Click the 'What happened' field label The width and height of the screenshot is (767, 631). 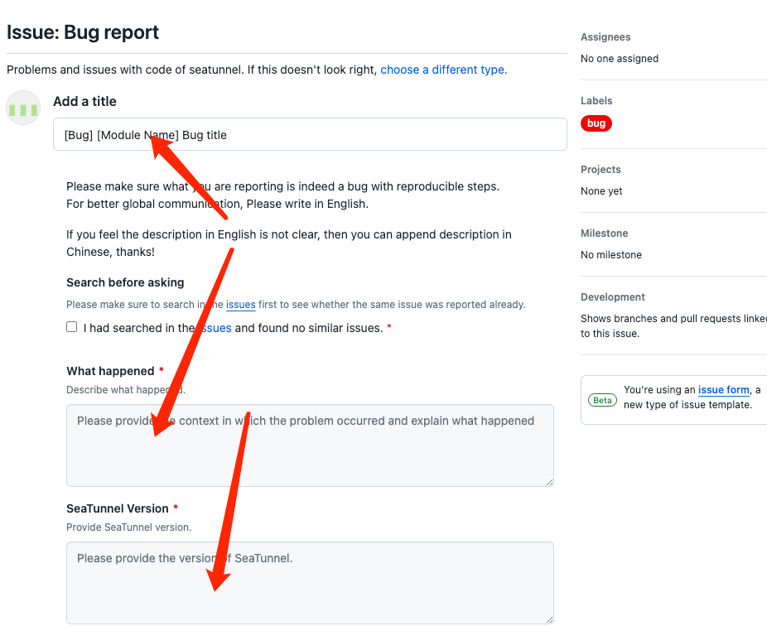(110, 371)
